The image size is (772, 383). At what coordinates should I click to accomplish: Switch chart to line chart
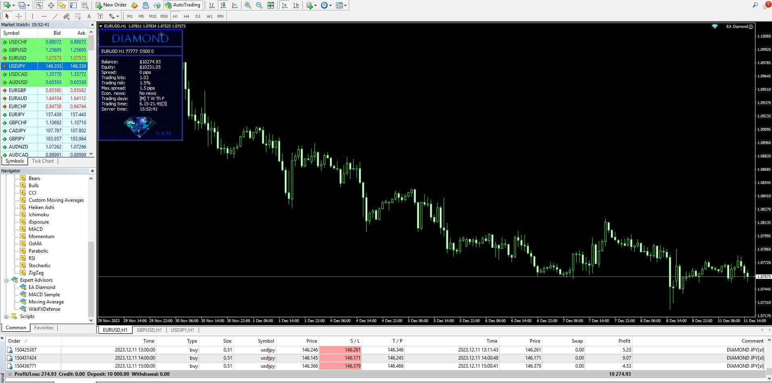tap(235, 5)
